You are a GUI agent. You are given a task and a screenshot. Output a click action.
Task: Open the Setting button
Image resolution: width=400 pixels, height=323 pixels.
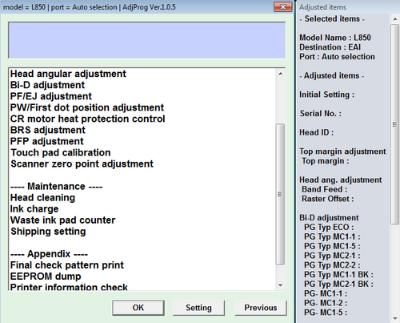coord(198,308)
